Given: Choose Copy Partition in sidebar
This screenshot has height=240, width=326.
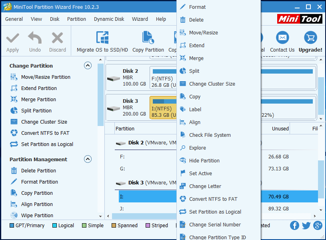Looking at the screenshot, I should 31,193.
